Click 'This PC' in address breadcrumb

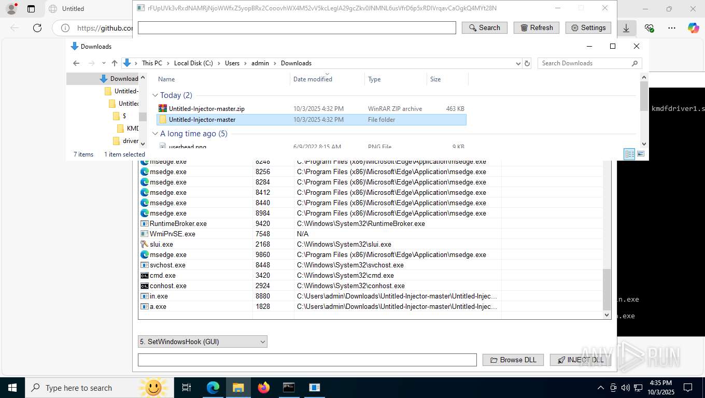(152, 63)
